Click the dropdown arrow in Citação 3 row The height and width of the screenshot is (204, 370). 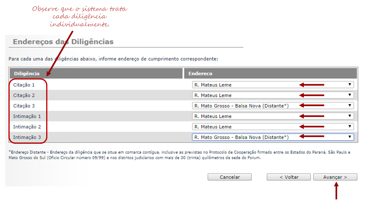350,105
